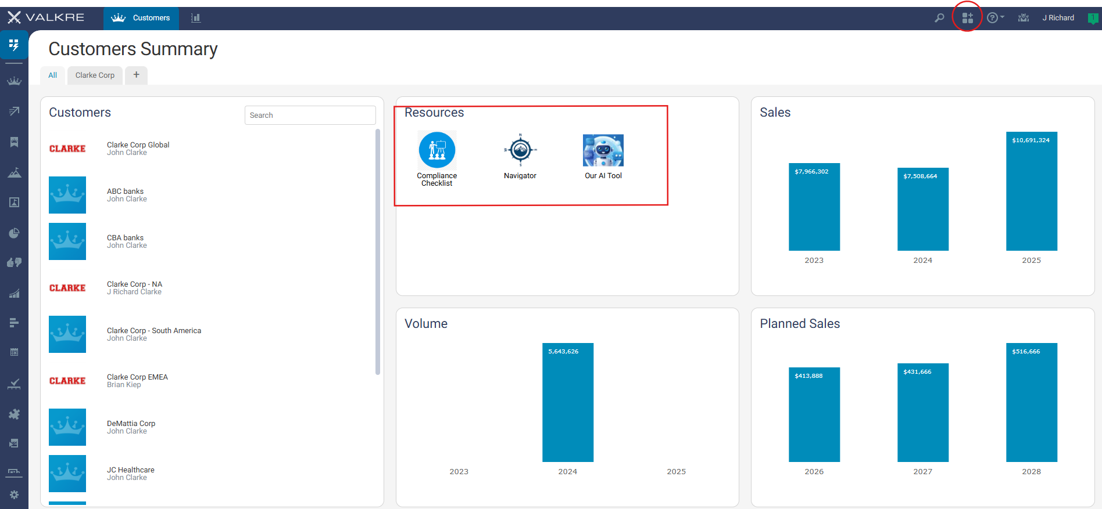This screenshot has width=1102, height=509.
Task: Open the portrait frame icon in sidebar
Action: [x=14, y=202]
